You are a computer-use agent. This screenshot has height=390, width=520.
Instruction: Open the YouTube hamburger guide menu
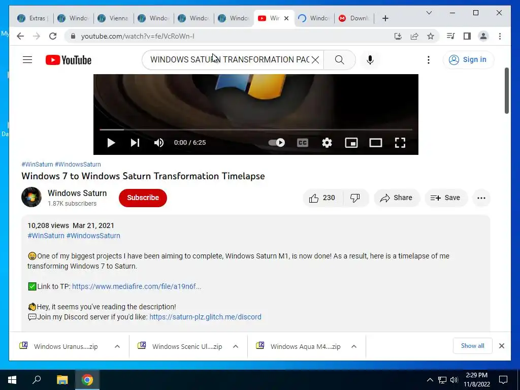(27, 60)
